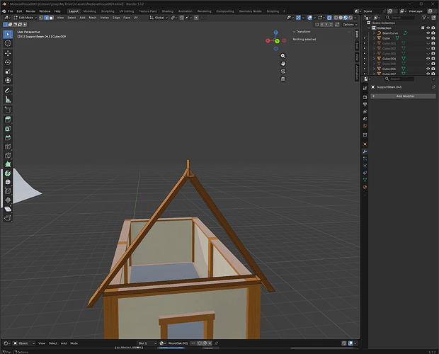Choose the Smooth vertices tool

coord(8,182)
